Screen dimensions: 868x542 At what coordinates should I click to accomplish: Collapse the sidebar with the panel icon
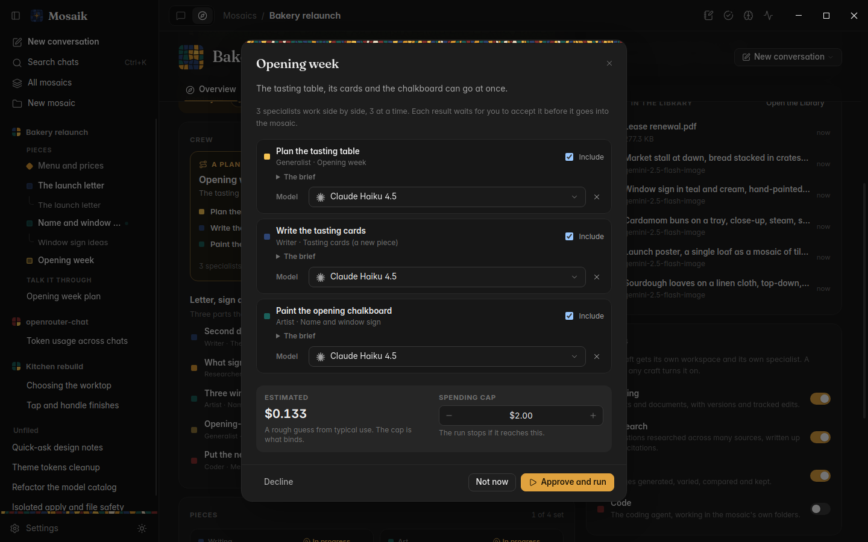[16, 16]
